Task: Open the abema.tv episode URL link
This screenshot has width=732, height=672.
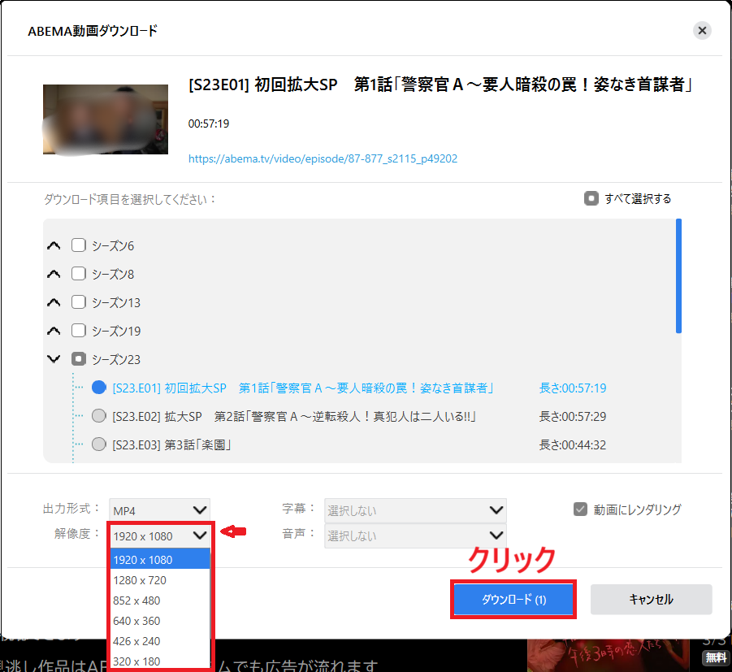Action: pos(323,158)
